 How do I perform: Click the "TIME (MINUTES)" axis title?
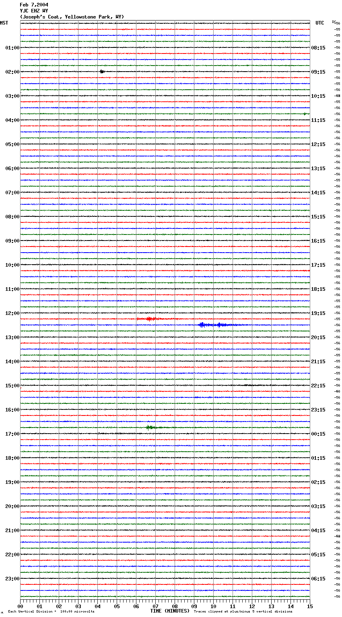click(170, 611)
